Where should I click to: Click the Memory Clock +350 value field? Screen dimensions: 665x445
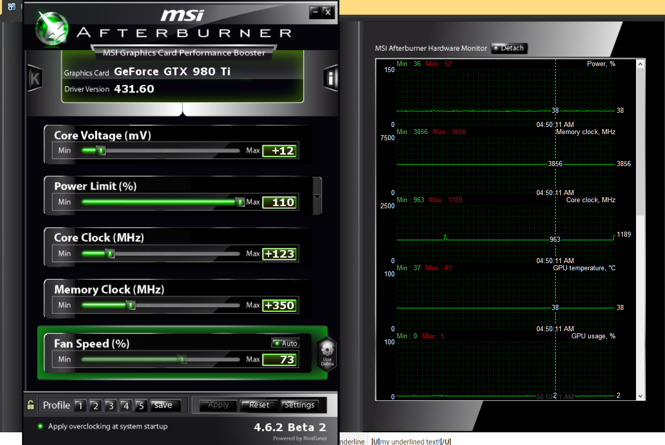[x=279, y=305]
